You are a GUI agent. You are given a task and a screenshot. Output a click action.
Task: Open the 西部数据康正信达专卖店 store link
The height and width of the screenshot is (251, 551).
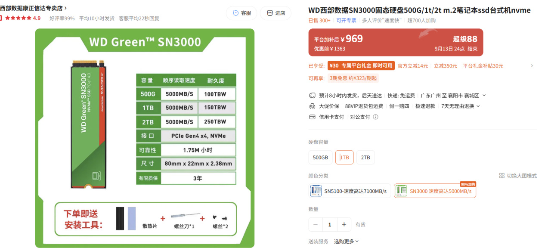(34, 8)
